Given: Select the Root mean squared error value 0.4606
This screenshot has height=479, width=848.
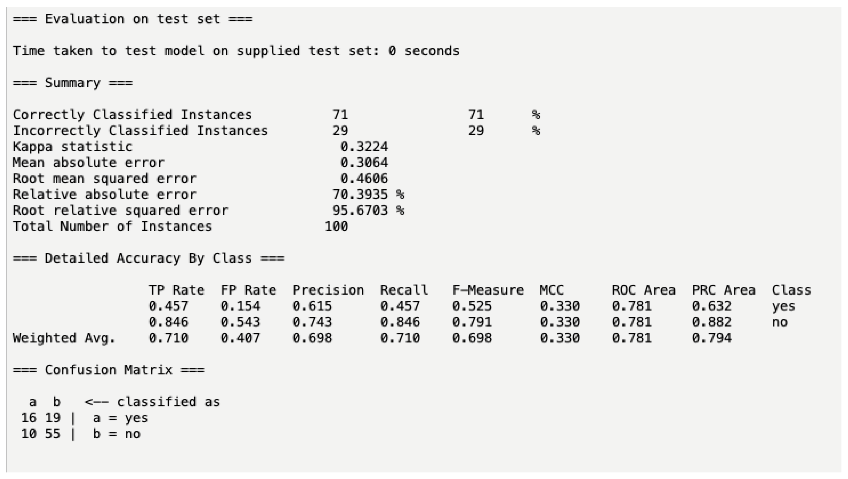Looking at the screenshot, I should pyautogui.click(x=364, y=179).
